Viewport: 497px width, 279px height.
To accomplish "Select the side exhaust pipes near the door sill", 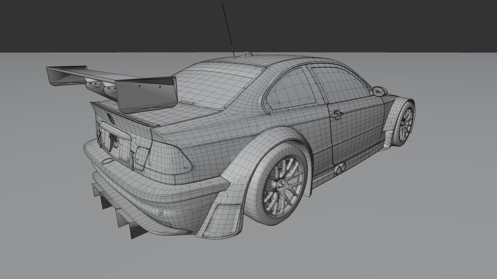I will pyautogui.click(x=339, y=169).
